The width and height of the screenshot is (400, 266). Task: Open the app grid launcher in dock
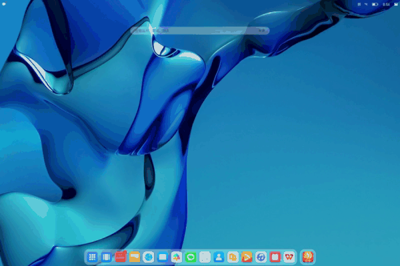pyautogui.click(x=93, y=257)
